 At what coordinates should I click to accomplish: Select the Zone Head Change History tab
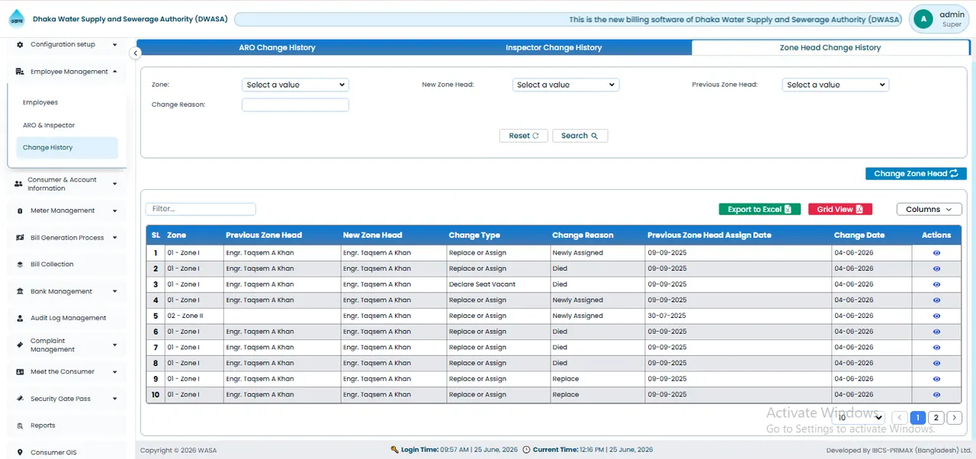[830, 47]
